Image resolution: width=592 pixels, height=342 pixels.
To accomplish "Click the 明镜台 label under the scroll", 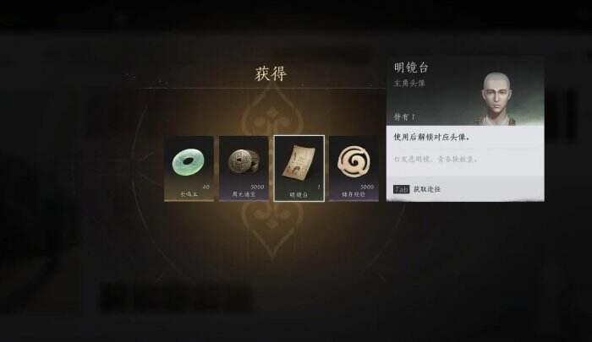I will 299,194.
